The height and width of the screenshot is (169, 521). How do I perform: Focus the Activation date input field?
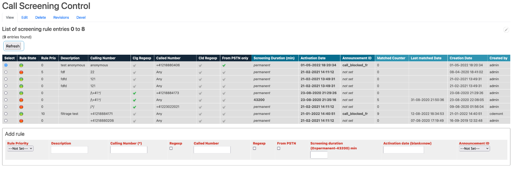[x=403, y=150]
